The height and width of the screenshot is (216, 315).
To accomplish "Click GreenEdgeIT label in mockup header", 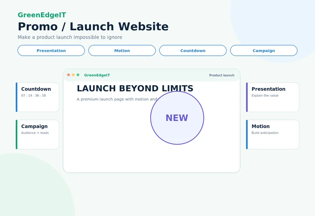I will 97,75.
